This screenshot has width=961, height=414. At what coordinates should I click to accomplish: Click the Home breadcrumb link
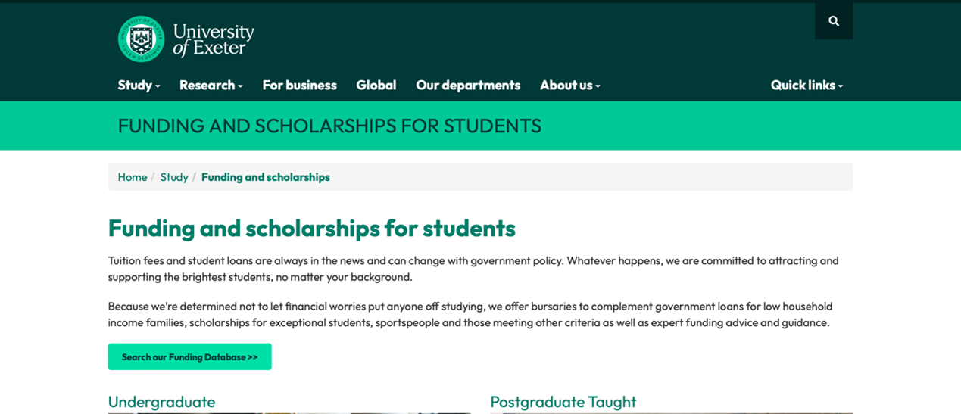[133, 177]
